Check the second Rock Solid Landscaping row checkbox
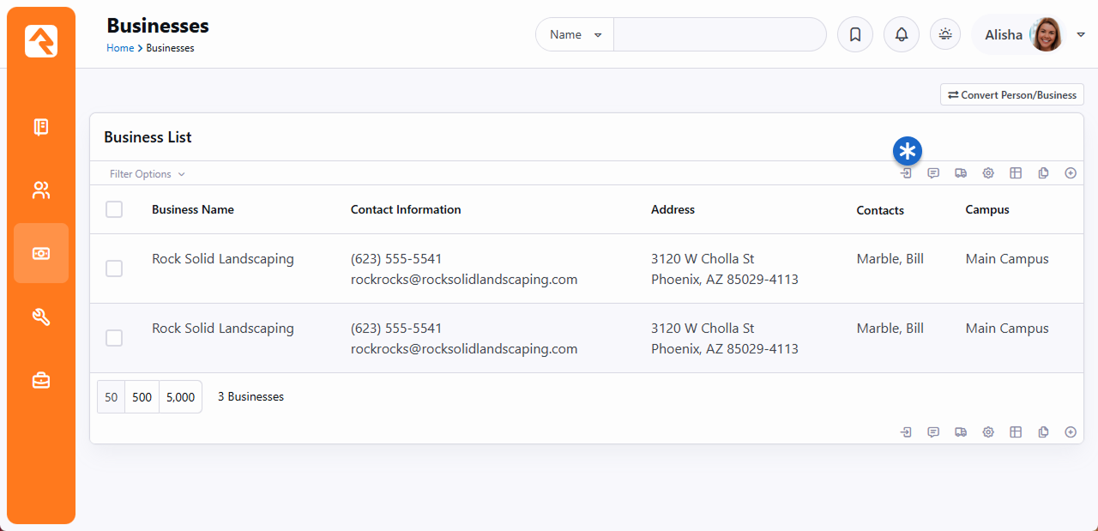1098x531 pixels. pyautogui.click(x=114, y=338)
